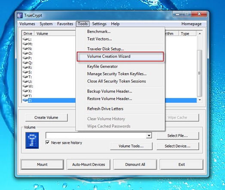Open Keyfile Generator from Tools menu
The image size is (225, 190).
[x=121, y=66]
